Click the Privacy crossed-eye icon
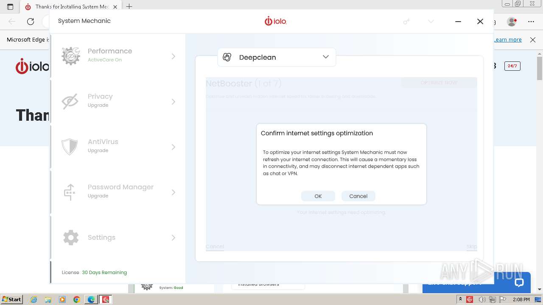The height and width of the screenshot is (305, 543). pyautogui.click(x=70, y=102)
